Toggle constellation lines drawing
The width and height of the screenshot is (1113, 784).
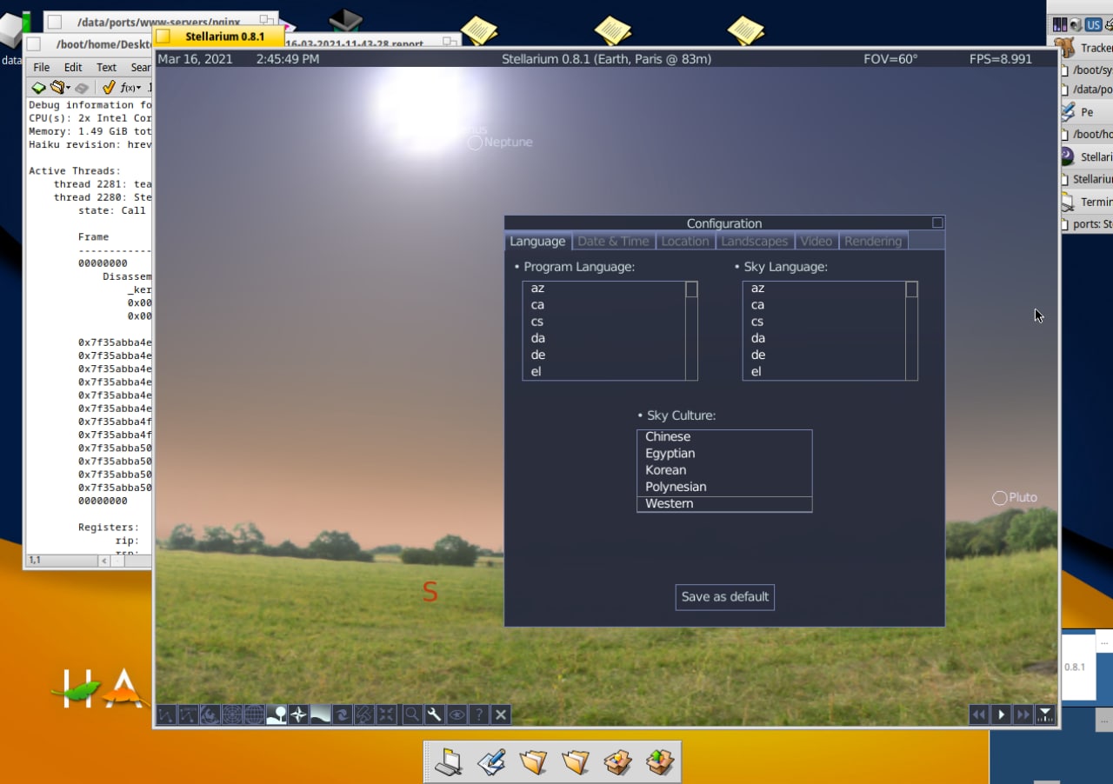(166, 714)
